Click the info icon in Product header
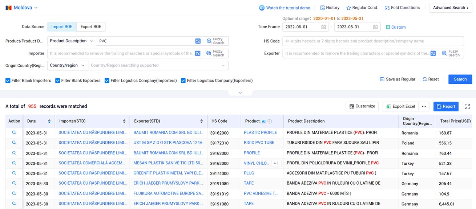 pos(270,122)
